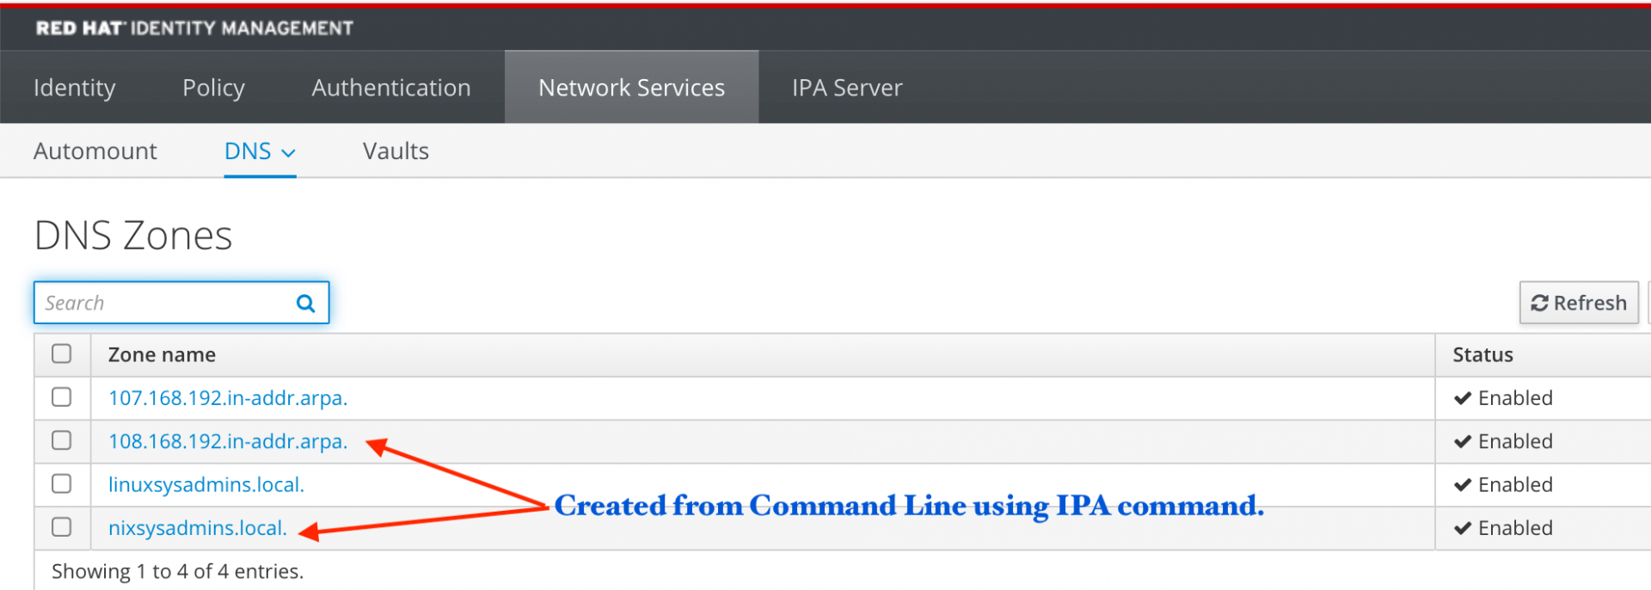Tick the select-all checkbox in header

tap(61, 353)
